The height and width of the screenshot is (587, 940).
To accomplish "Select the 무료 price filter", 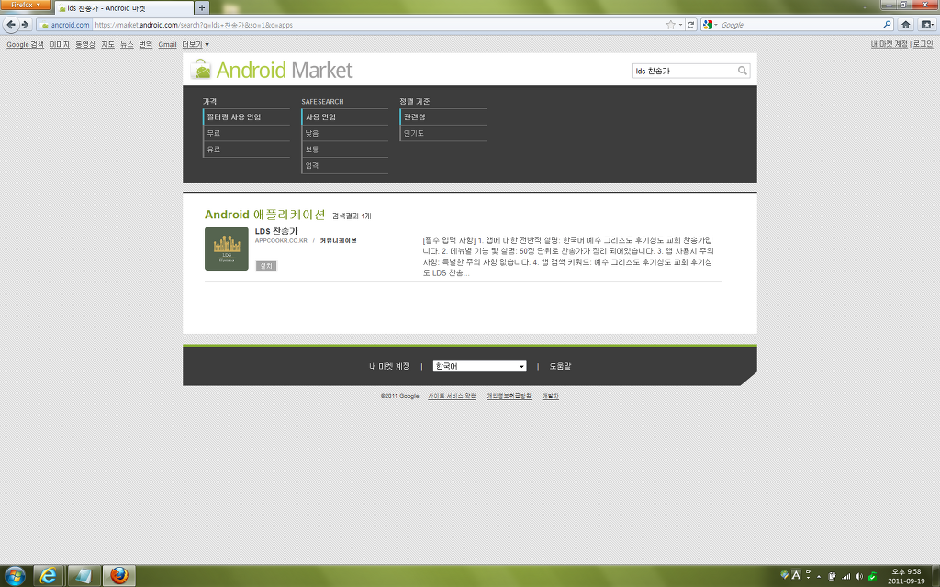I will tap(246, 133).
